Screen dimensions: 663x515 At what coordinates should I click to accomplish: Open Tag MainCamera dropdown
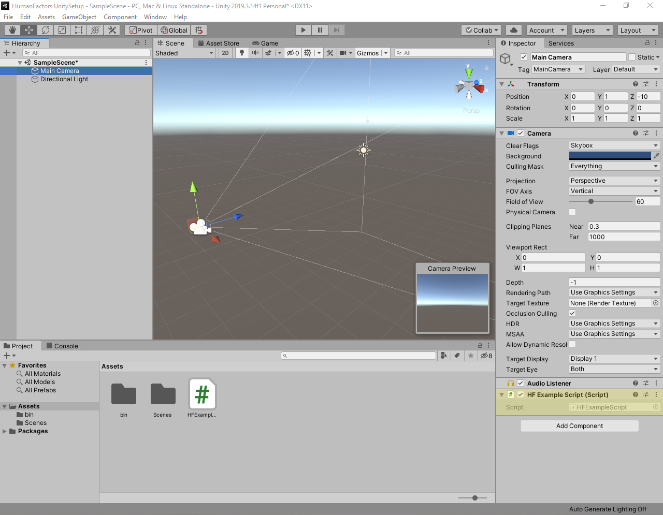[558, 69]
